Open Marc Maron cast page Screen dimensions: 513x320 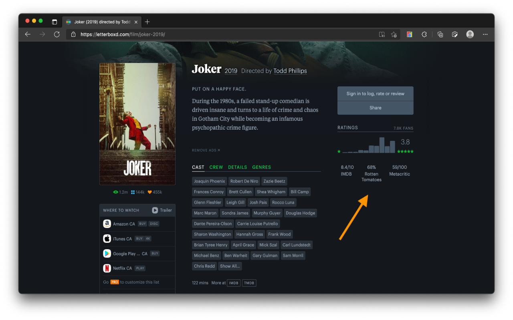click(205, 213)
